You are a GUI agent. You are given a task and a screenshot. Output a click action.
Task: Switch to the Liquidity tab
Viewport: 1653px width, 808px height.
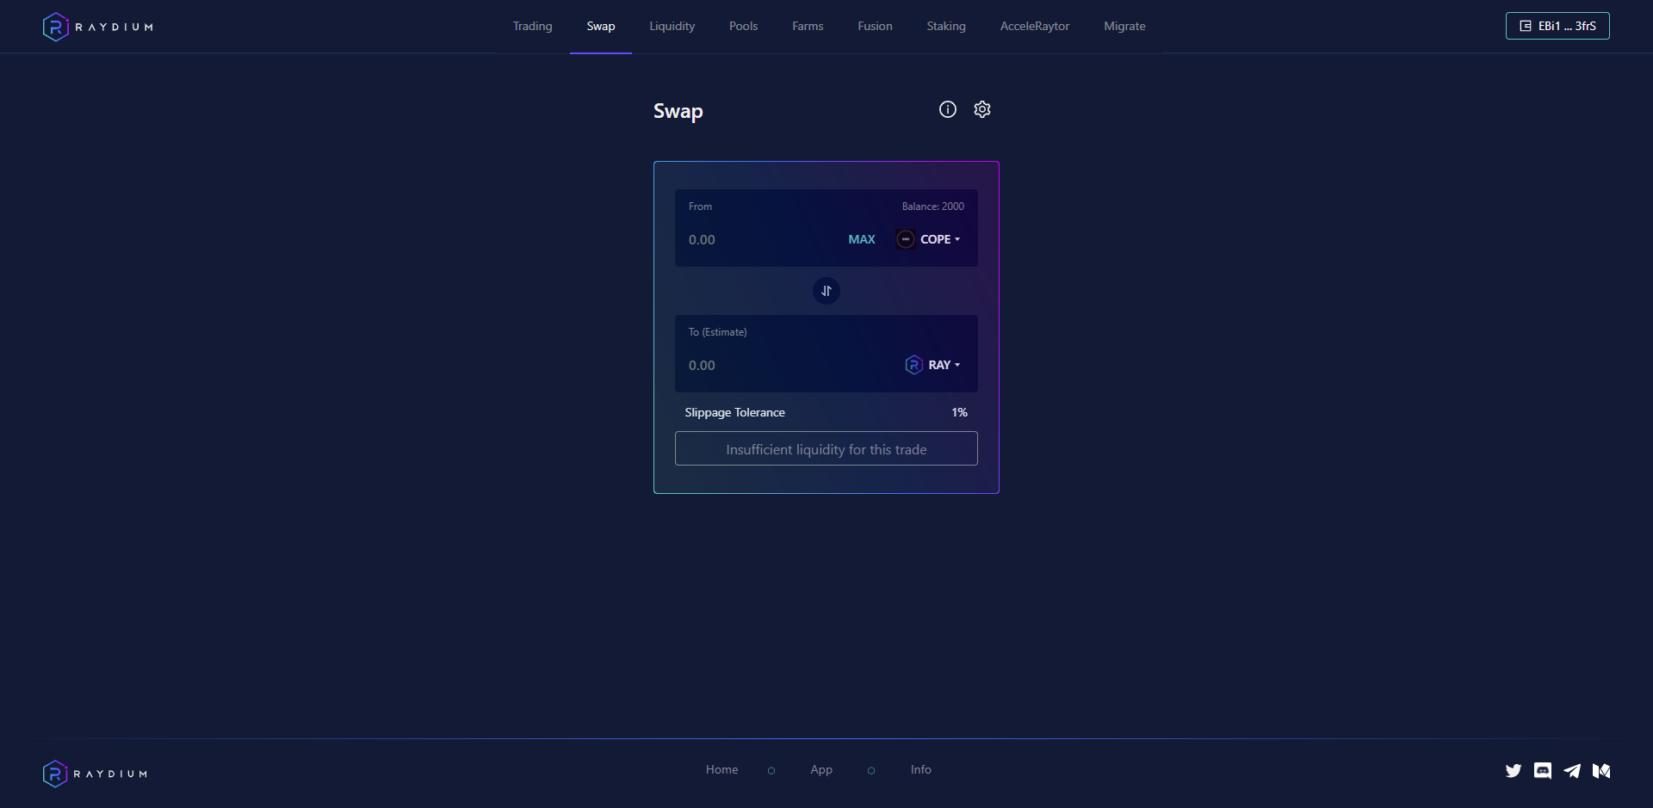[672, 27]
